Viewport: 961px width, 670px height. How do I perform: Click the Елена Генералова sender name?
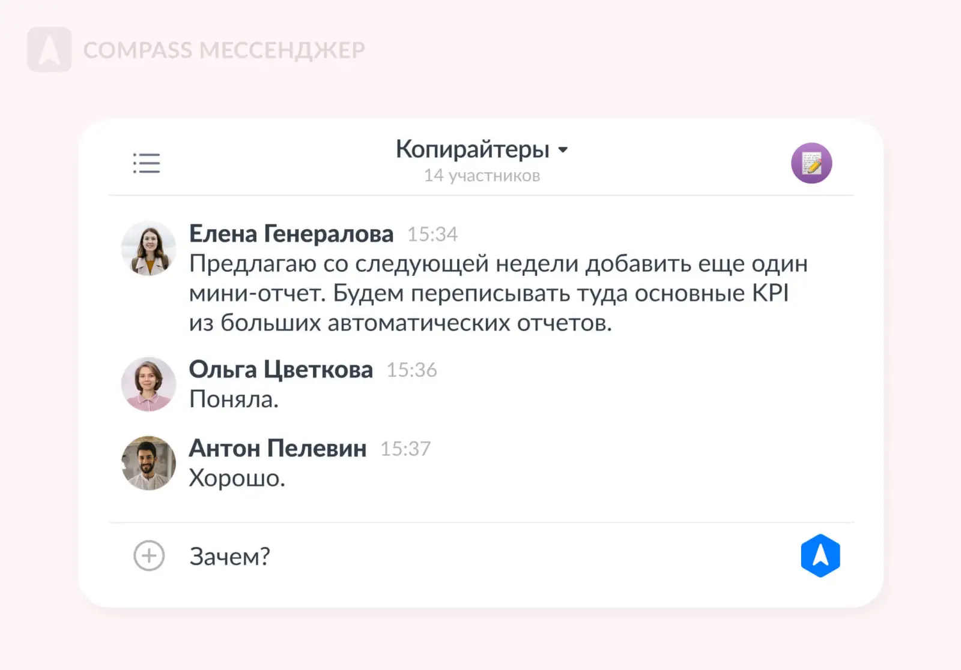(291, 234)
